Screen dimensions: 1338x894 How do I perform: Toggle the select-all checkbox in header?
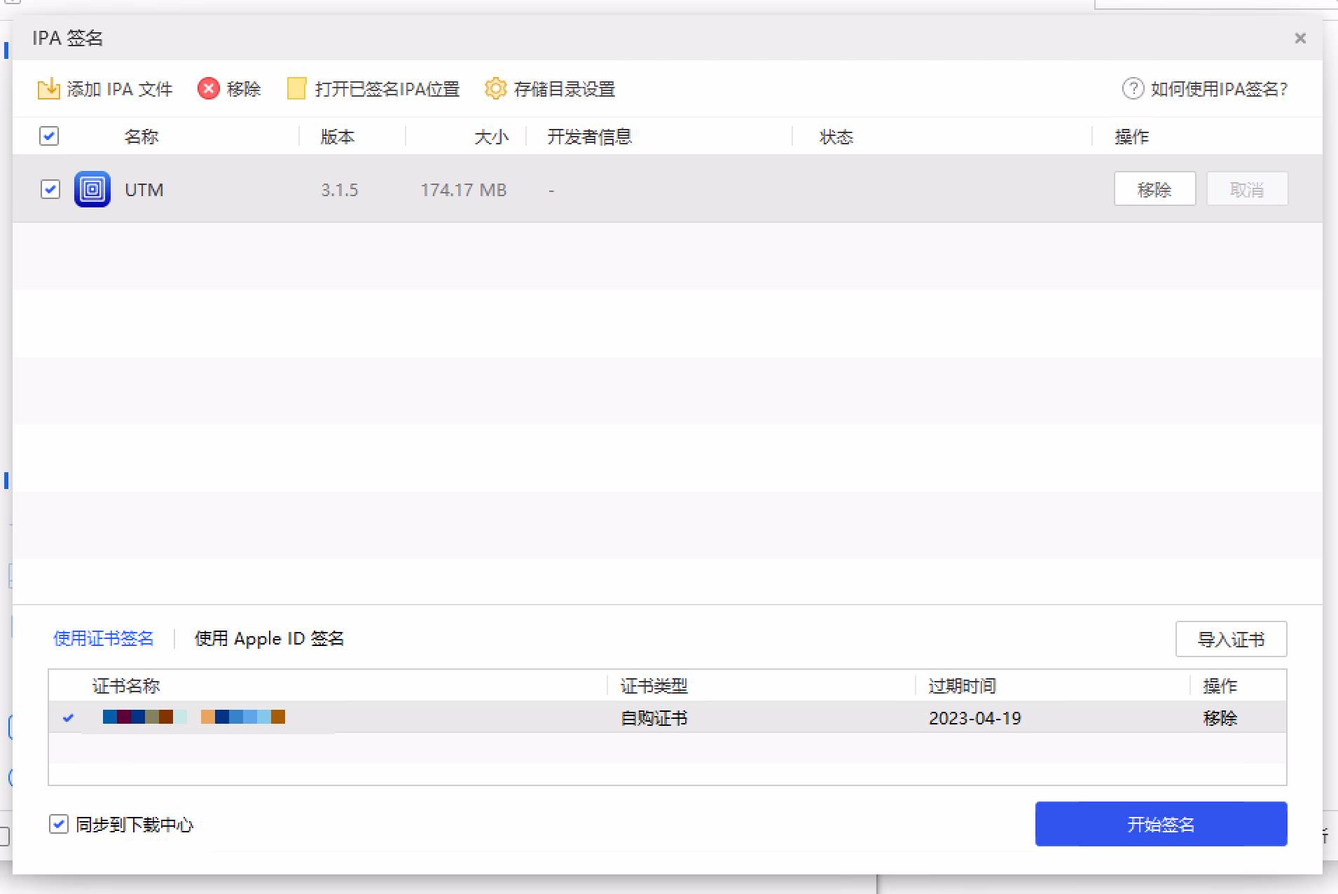click(x=49, y=136)
